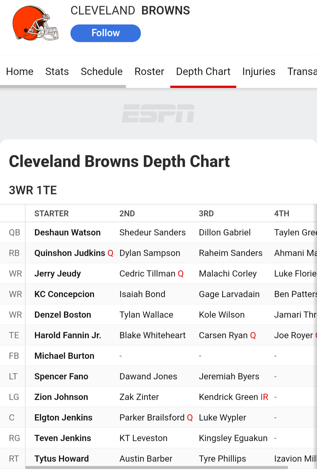Open Deshaun Watson's player page
This screenshot has height=473, width=317.
[x=68, y=232]
